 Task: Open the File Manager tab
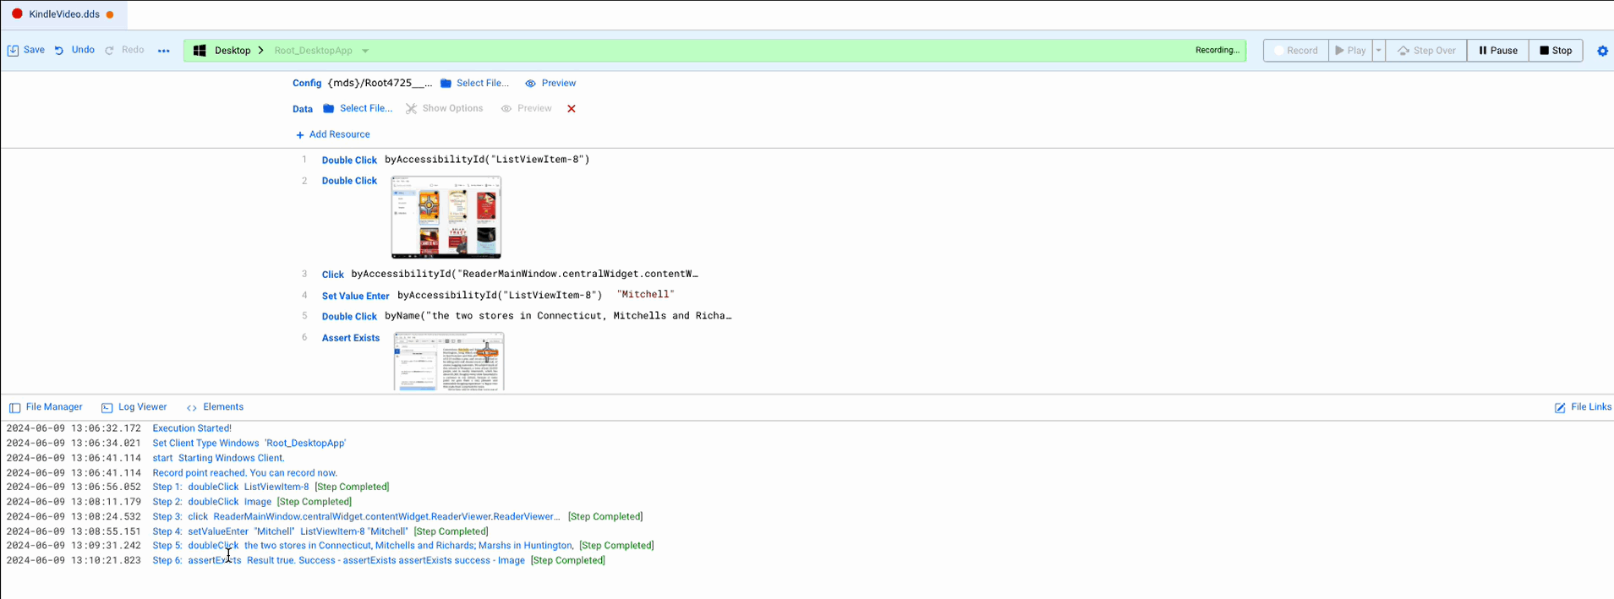point(46,407)
